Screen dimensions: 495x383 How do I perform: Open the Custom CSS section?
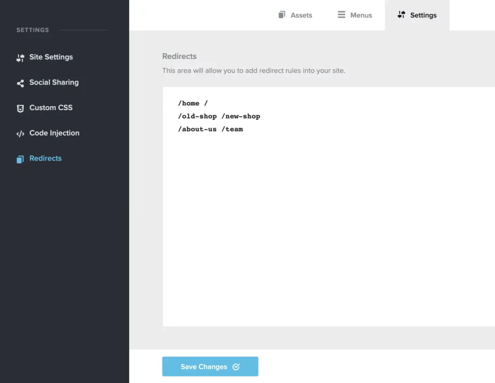(51, 107)
